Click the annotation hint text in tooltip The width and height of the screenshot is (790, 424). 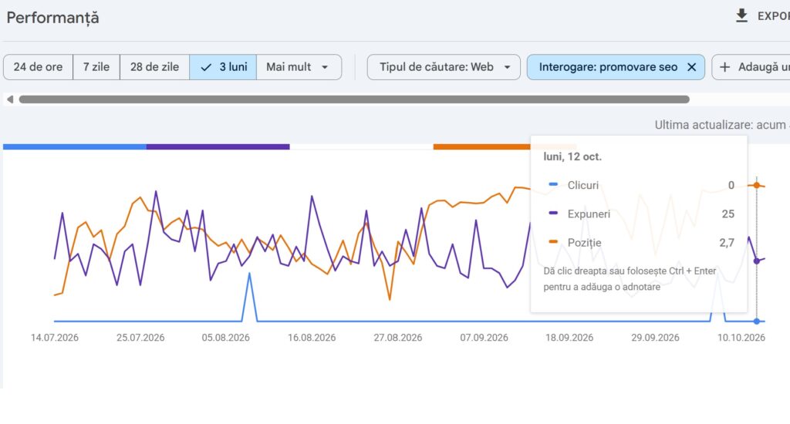(630, 279)
